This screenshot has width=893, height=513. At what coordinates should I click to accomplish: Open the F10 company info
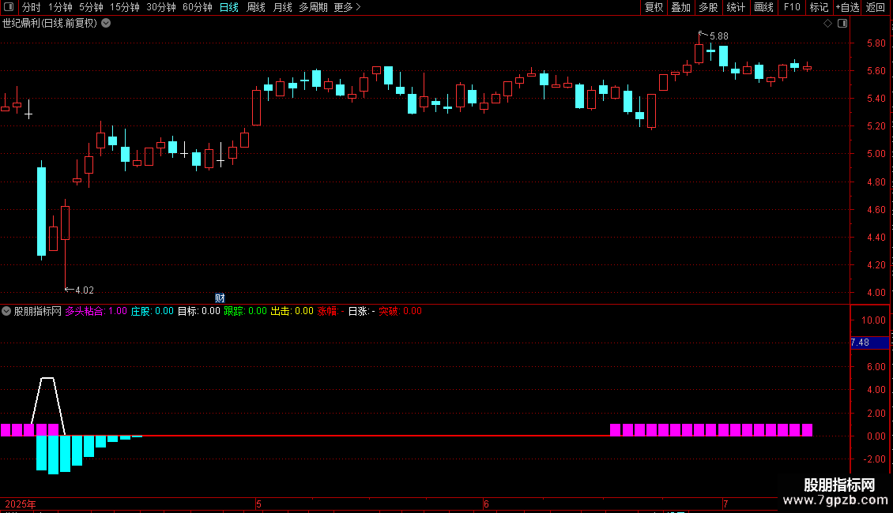(792, 7)
